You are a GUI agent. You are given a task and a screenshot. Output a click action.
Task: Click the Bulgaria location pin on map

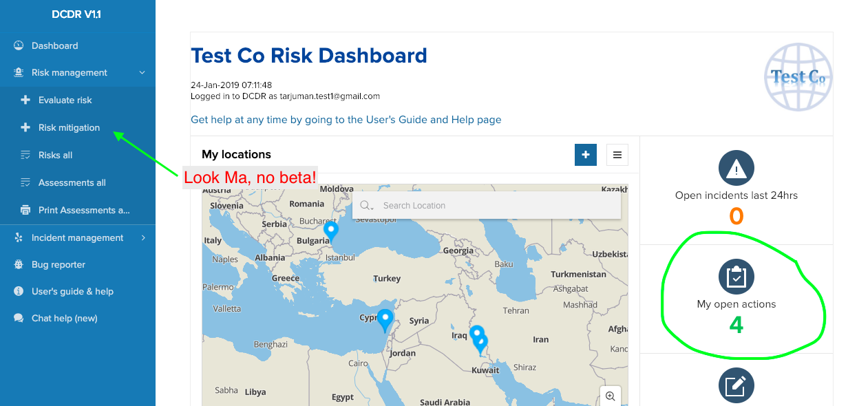tap(331, 230)
